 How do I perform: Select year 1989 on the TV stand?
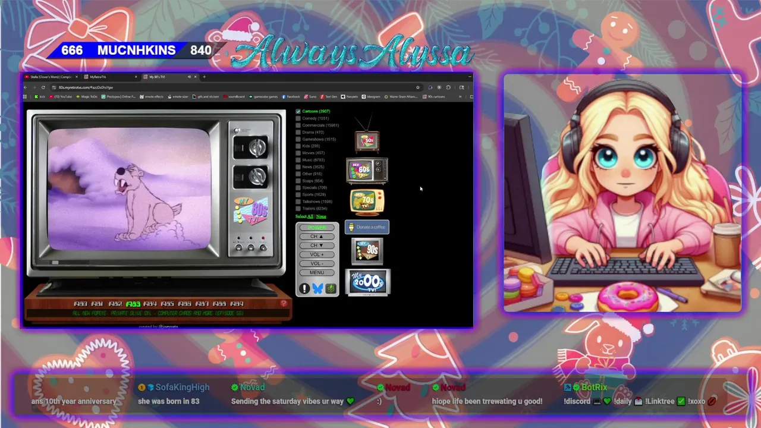(x=237, y=304)
